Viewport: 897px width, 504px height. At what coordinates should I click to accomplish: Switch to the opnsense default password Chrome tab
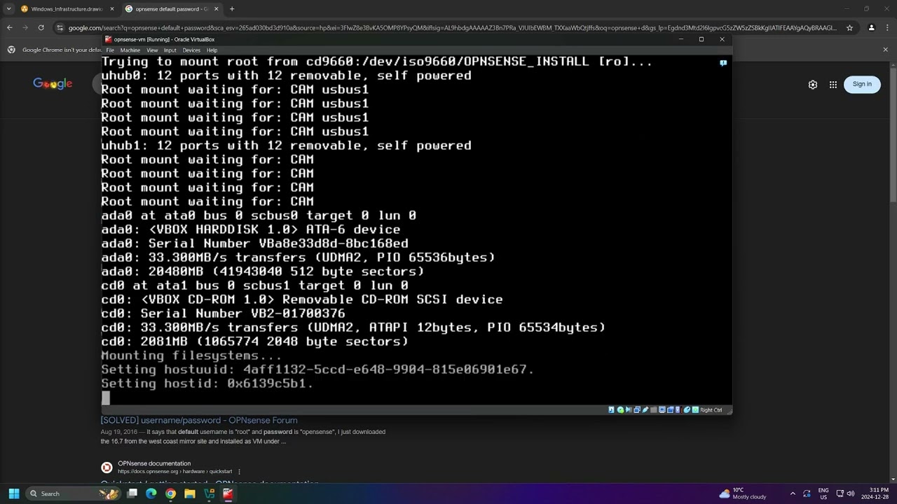coord(172,9)
